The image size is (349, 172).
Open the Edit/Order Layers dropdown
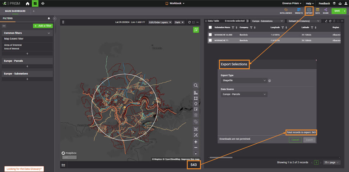(x=160, y=22)
